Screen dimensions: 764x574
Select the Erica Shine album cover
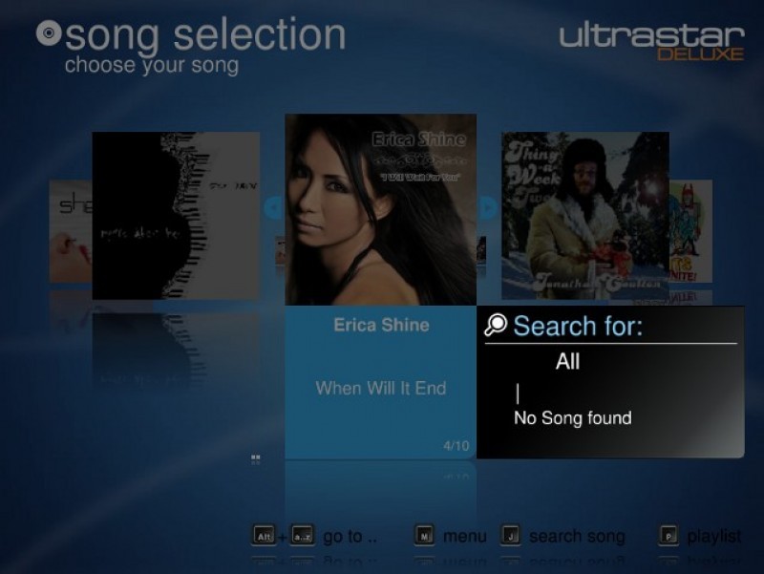pyautogui.click(x=380, y=209)
